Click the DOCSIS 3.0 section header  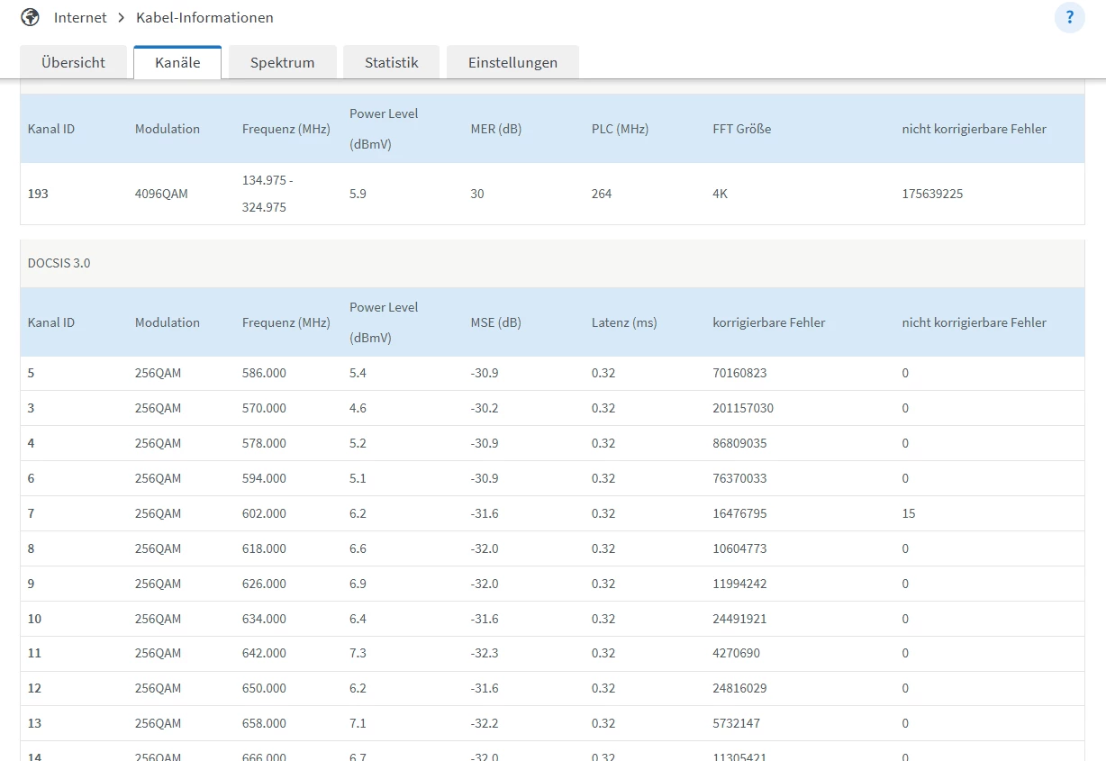59,264
